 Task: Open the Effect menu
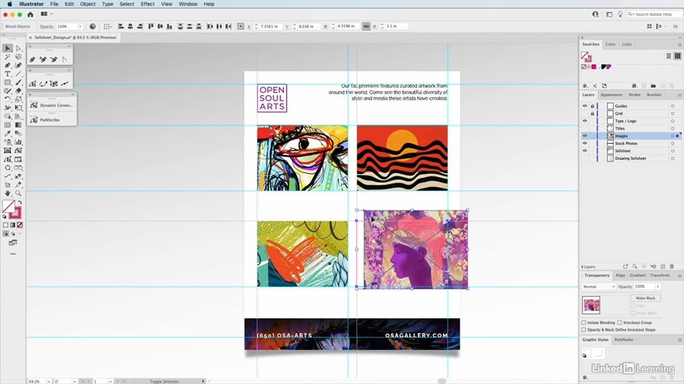click(147, 4)
